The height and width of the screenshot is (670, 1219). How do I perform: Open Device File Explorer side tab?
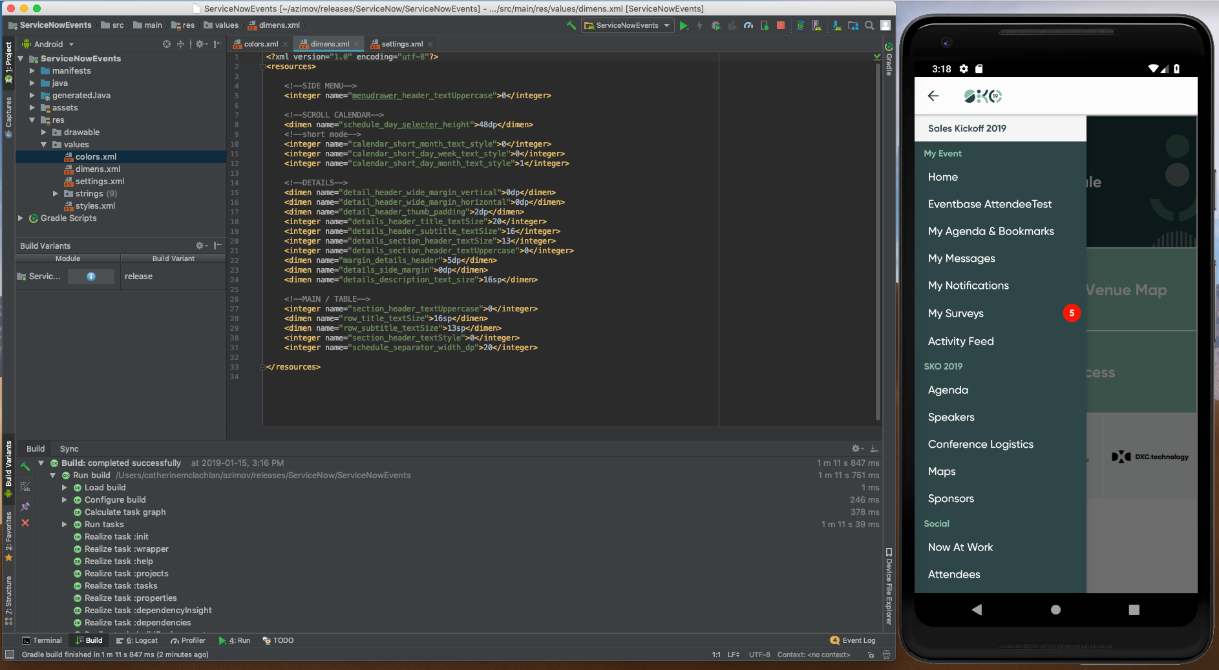pyautogui.click(x=889, y=586)
